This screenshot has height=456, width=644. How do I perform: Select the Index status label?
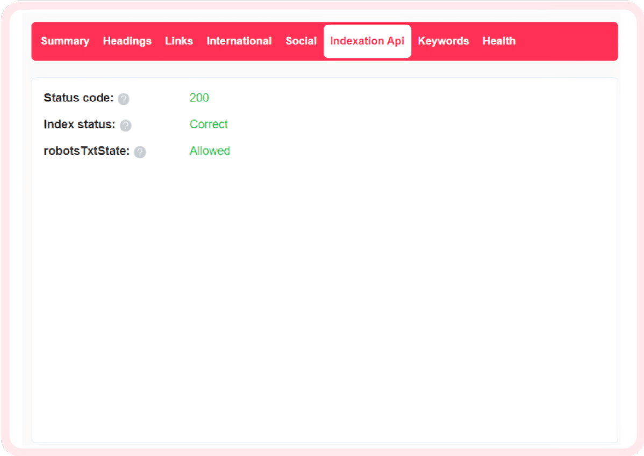[78, 124]
